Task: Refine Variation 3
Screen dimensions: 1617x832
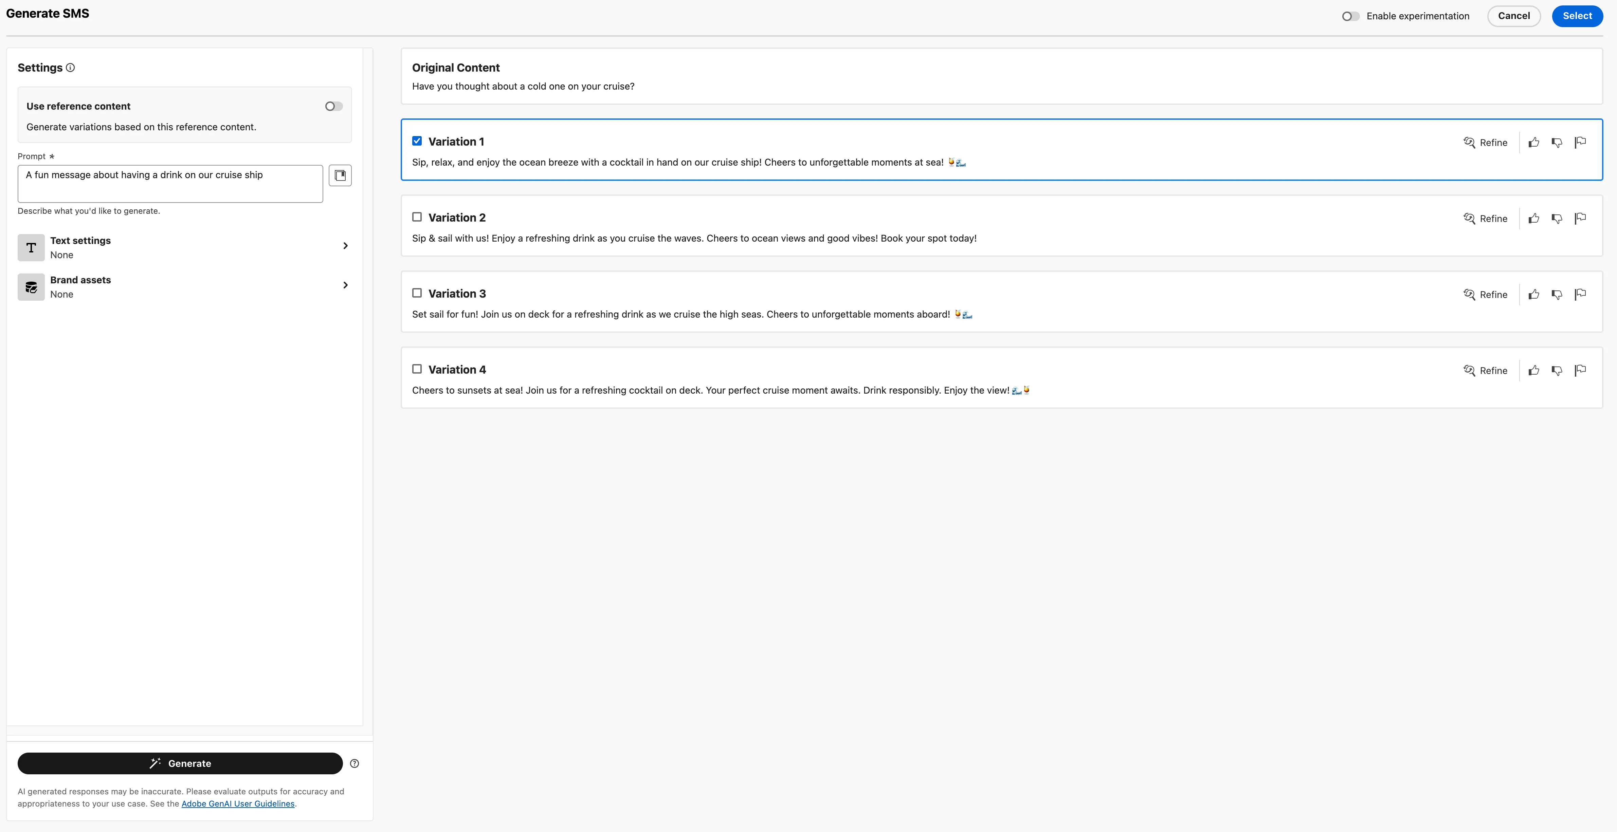Action: coord(1485,294)
